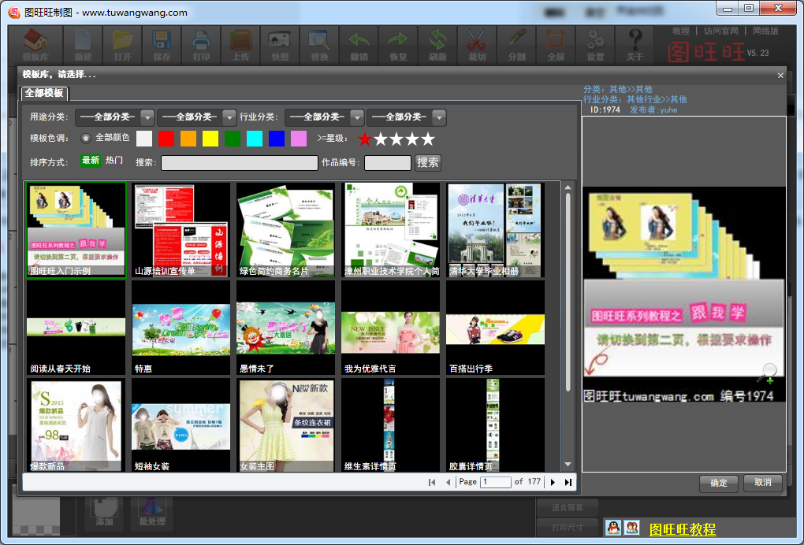
Task: Click the 撤销 undo arrow icon
Action: [359, 45]
